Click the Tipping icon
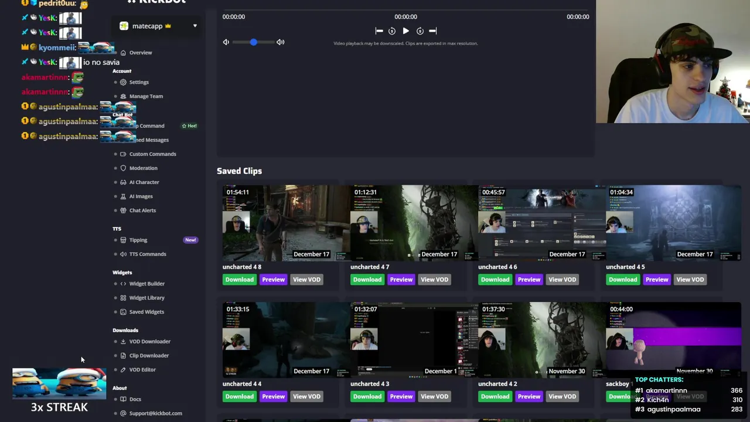Screen dimensions: 750x422 123,240
